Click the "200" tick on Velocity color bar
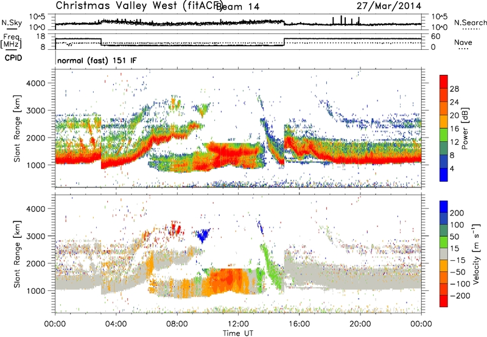The width and height of the screenshot is (487, 337). (x=457, y=213)
